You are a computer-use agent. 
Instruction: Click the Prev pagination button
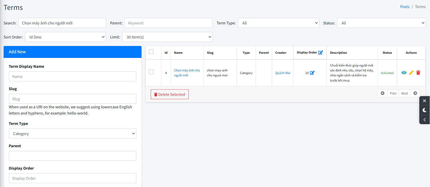(393, 93)
